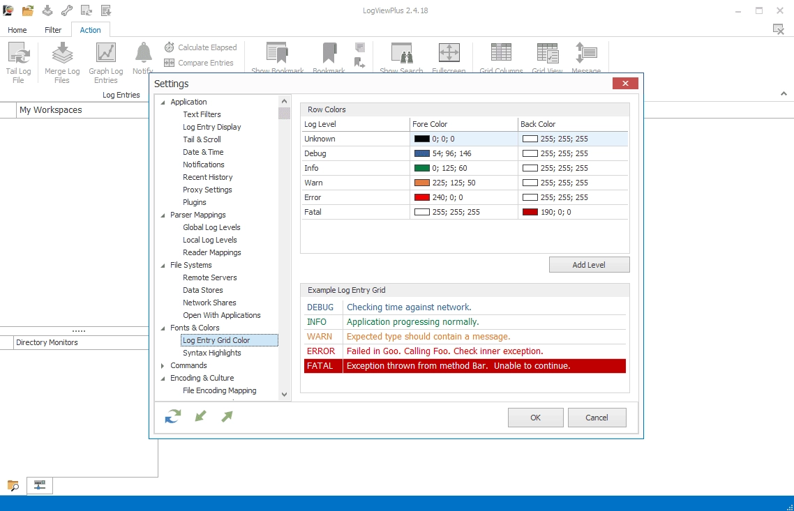Click the Message ribbon icon
This screenshot has height=511, width=794.
[x=586, y=53]
